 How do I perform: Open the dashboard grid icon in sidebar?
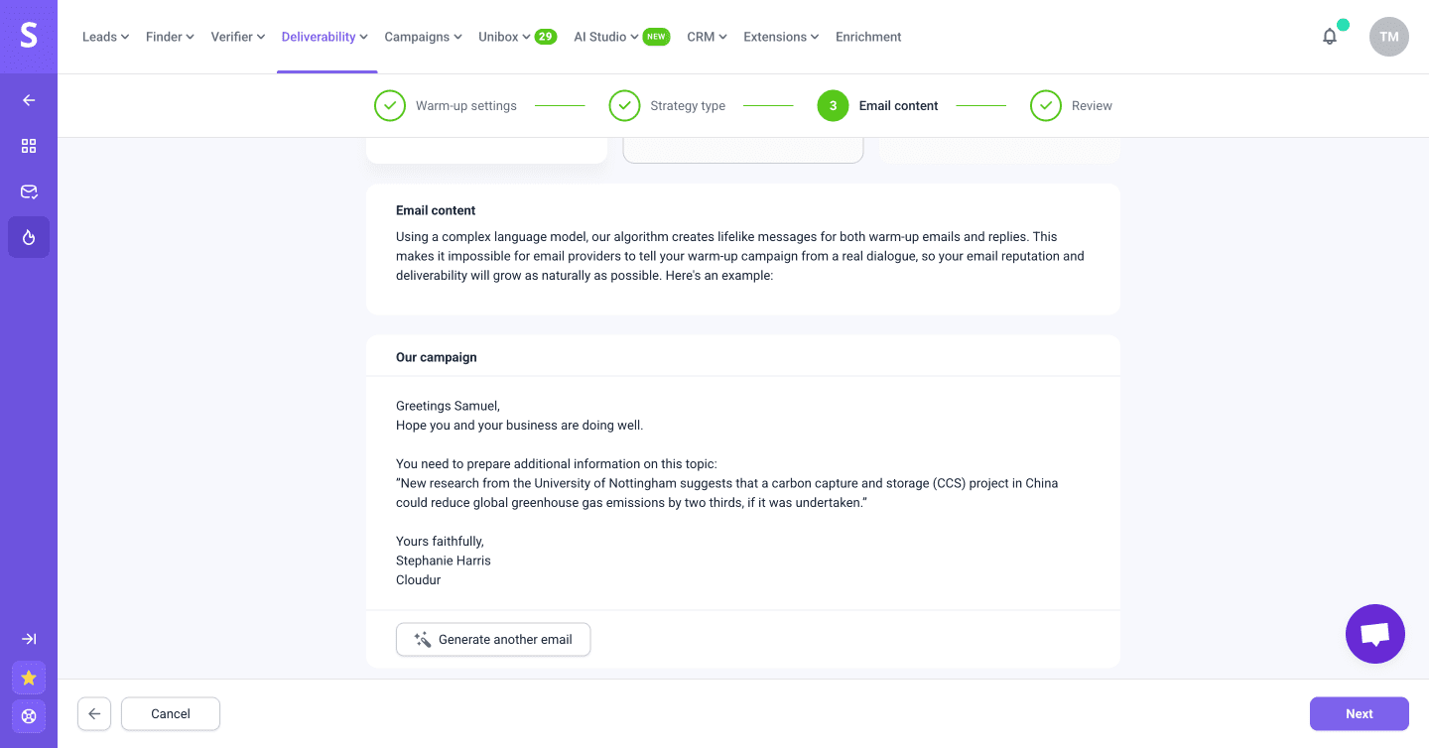pos(29,146)
